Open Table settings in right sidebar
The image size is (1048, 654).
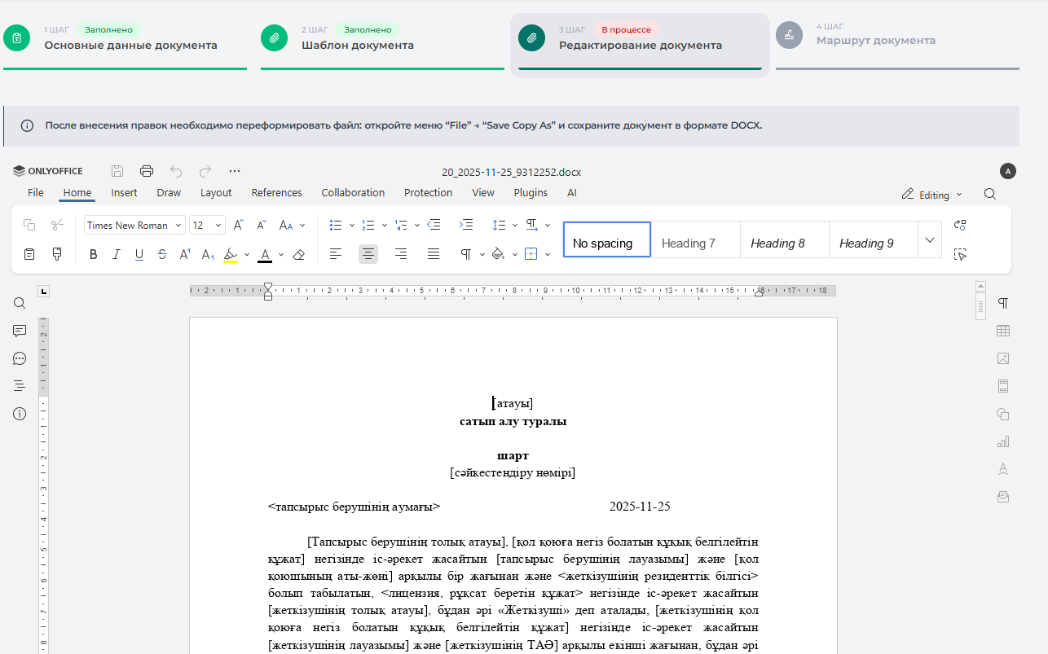(1003, 331)
